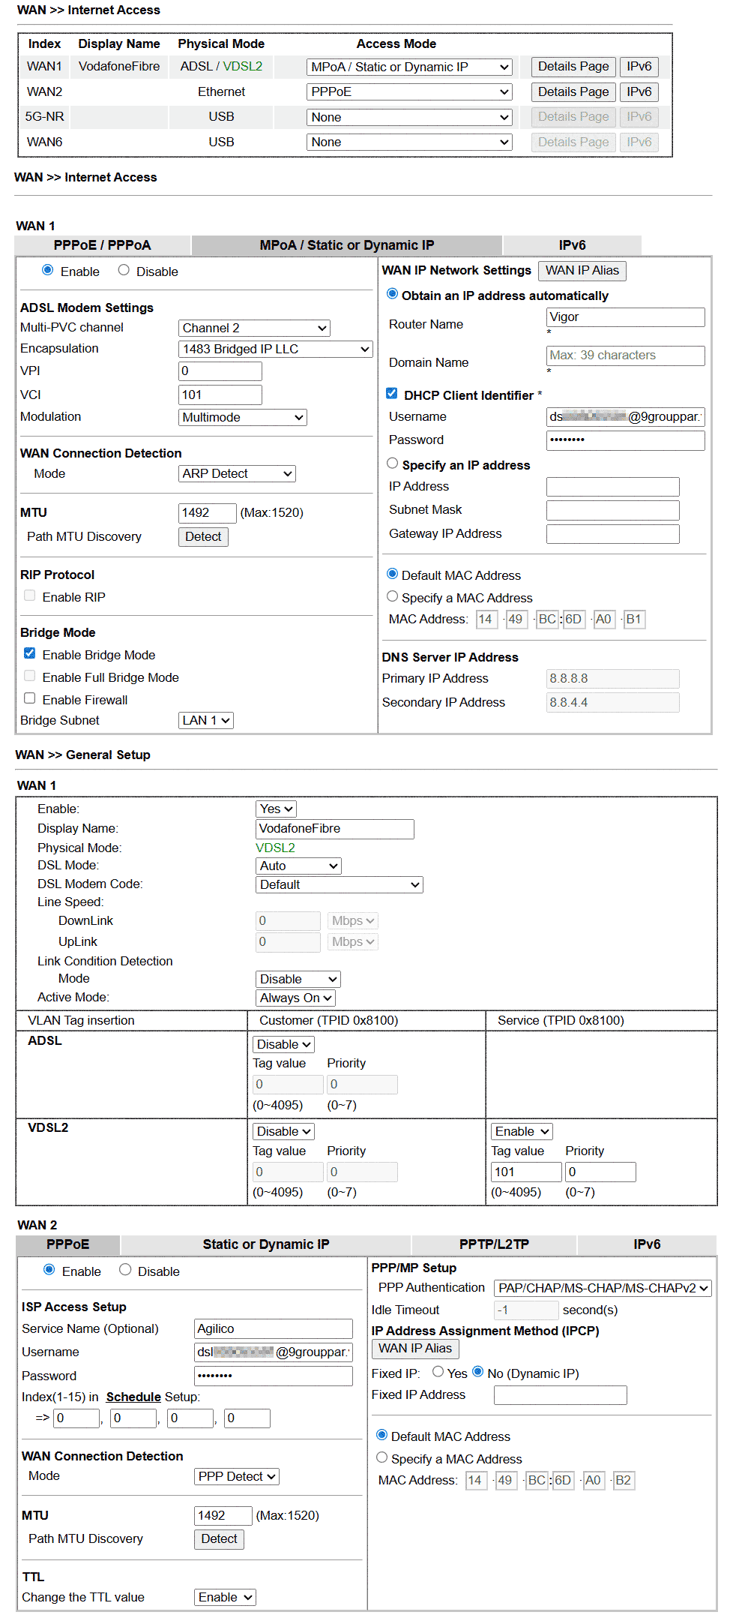
Task: Select Default MAC Address under WAN 1
Action: [392, 574]
